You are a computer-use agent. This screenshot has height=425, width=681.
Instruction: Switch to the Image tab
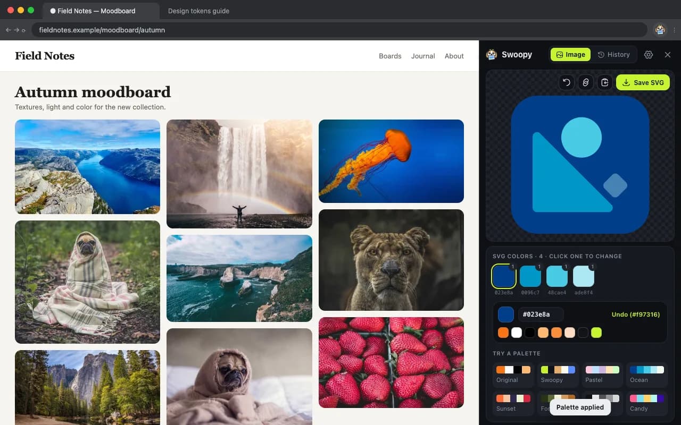570,54
